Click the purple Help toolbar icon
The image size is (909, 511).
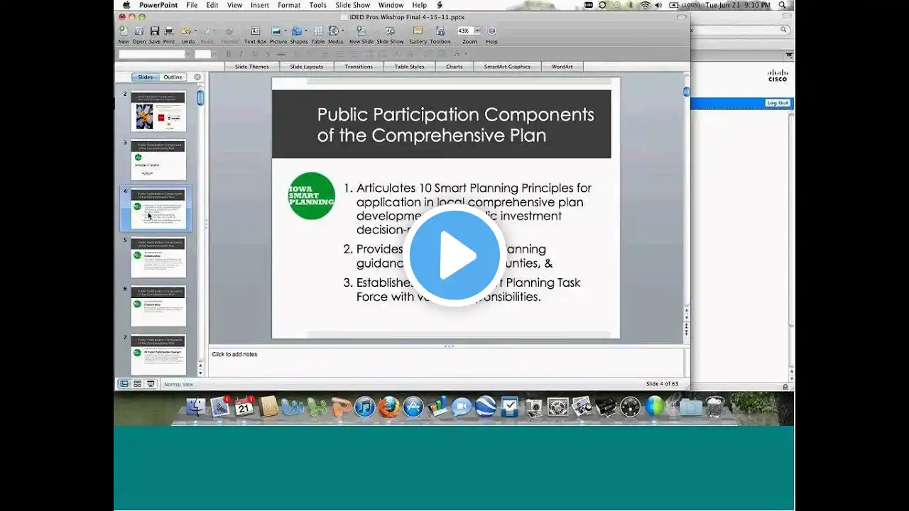click(x=491, y=31)
